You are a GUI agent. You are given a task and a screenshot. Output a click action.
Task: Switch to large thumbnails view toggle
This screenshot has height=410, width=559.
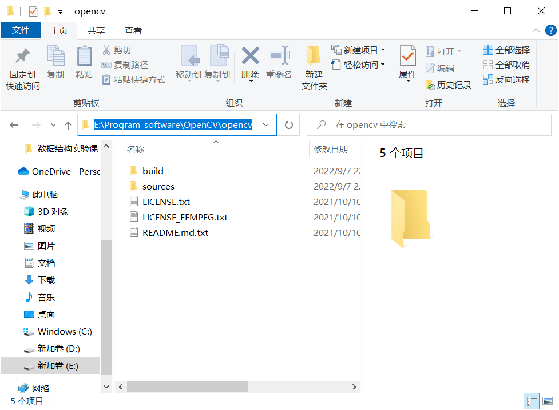pos(548,401)
